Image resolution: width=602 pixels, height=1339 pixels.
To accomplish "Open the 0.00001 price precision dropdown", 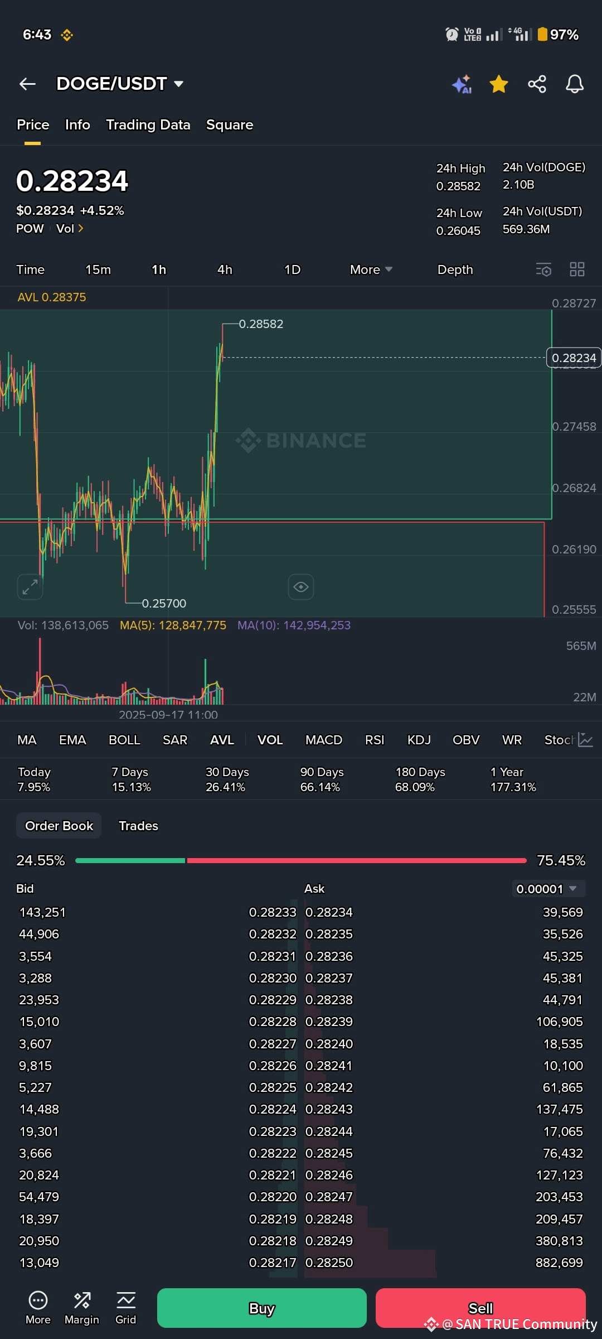I will pos(548,889).
